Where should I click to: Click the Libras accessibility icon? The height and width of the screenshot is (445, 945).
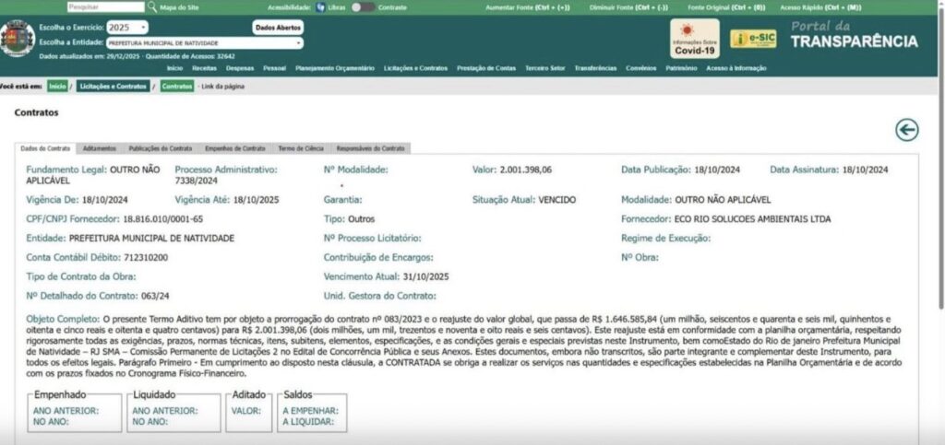click(x=320, y=7)
